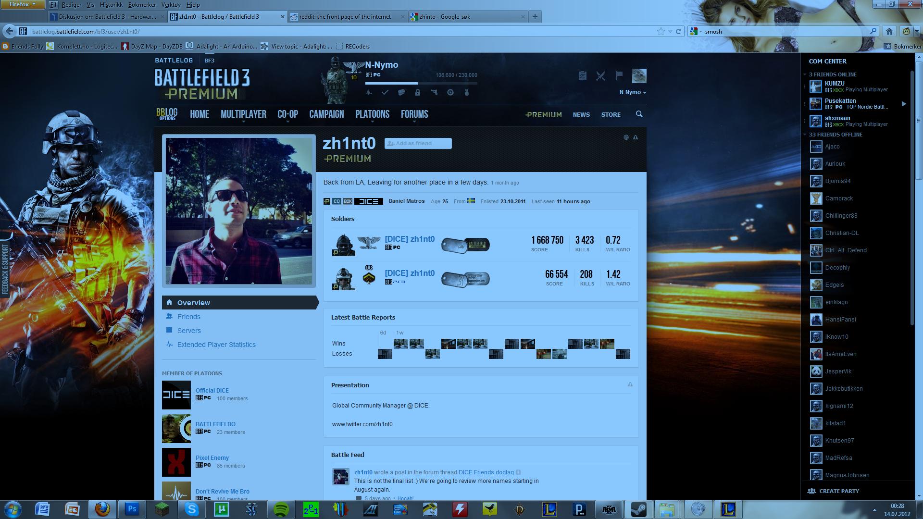The width and height of the screenshot is (923, 519).
Task: Open the stats pulse icon under N-Nymo
Action: [x=369, y=92]
